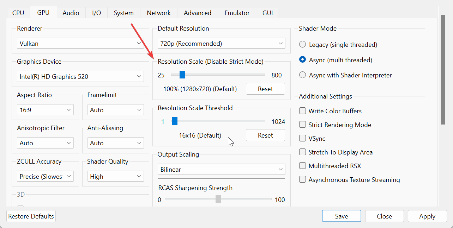Open the Graphics Device dropdown
Screen dimensions: 453x228
pyautogui.click(x=80, y=76)
